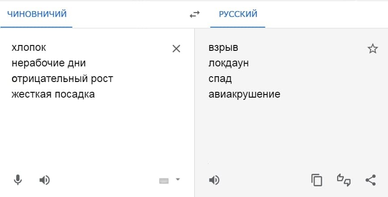
Task: Swap source and target languages
Action: 195,14
